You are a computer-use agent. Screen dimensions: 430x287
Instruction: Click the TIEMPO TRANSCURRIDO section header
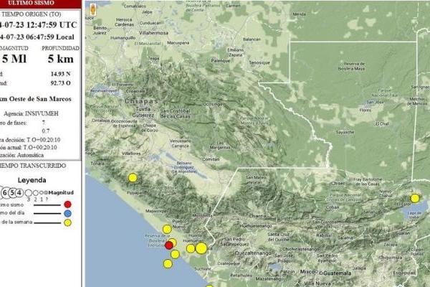pyautogui.click(x=33, y=165)
